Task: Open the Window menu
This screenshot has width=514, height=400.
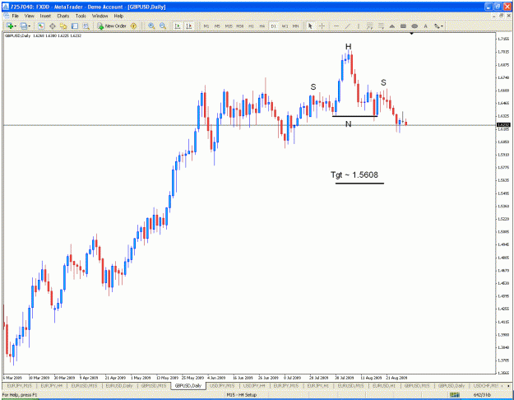Action: coord(100,16)
